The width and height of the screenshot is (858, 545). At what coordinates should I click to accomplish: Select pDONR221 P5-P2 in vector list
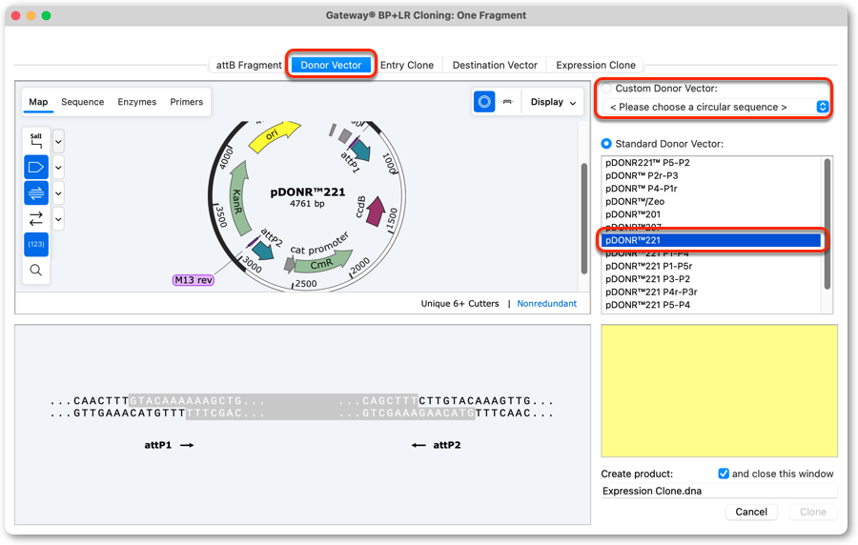[x=711, y=162]
